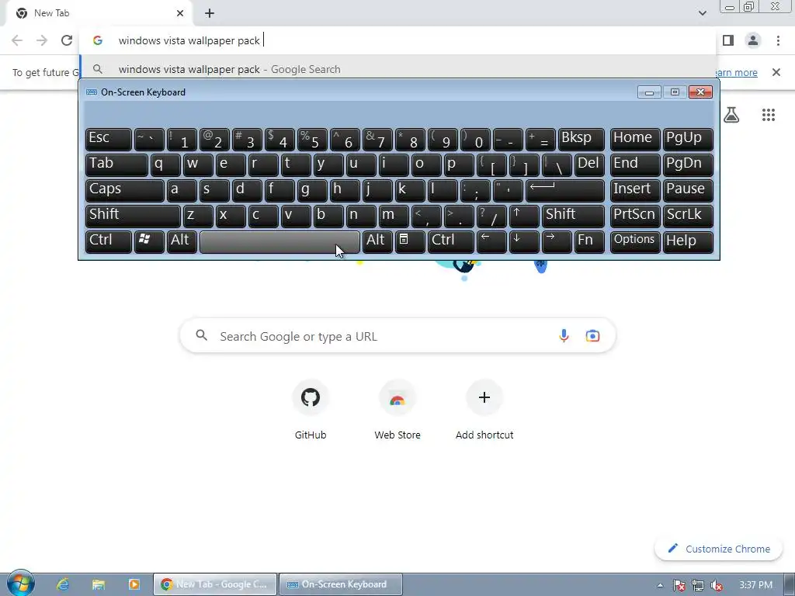Screen dimensions: 795x596
Task: Tap the up arrow key
Action: (524, 216)
